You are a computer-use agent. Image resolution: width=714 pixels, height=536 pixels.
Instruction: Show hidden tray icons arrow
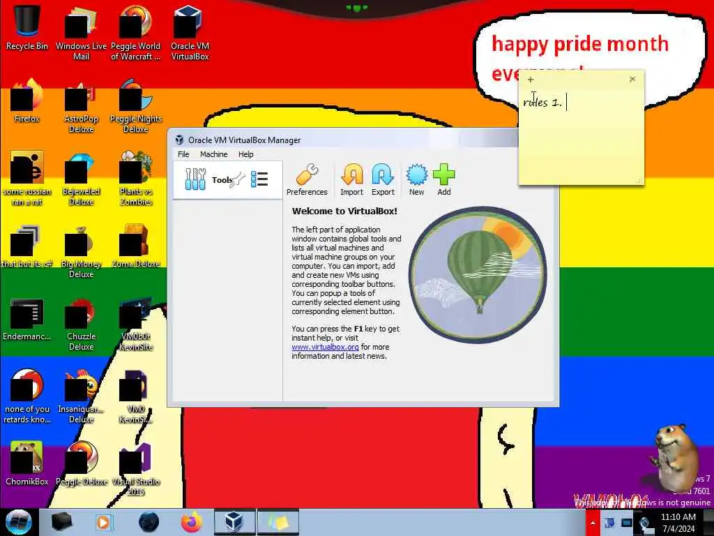[x=593, y=522]
